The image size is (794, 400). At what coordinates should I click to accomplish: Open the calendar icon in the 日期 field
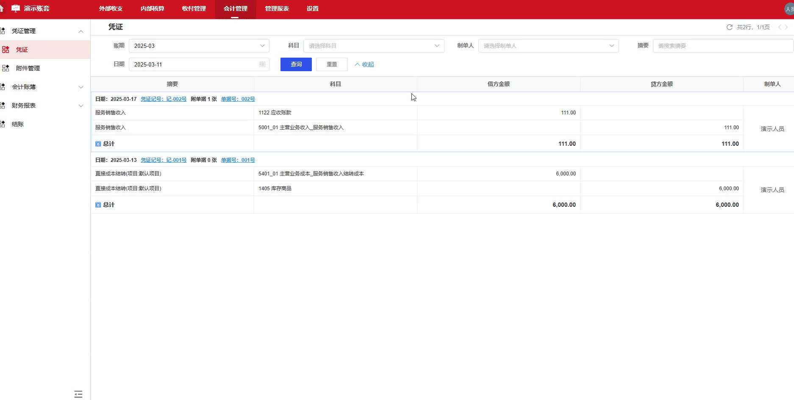262,64
